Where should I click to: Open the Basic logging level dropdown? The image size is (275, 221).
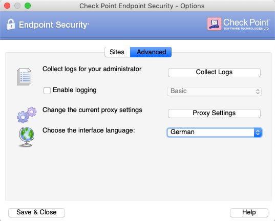coord(214,91)
